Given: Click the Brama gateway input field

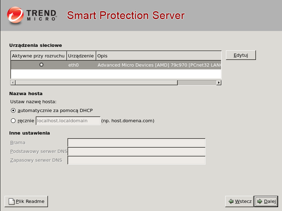Looking at the screenshot, I should point(136,143).
